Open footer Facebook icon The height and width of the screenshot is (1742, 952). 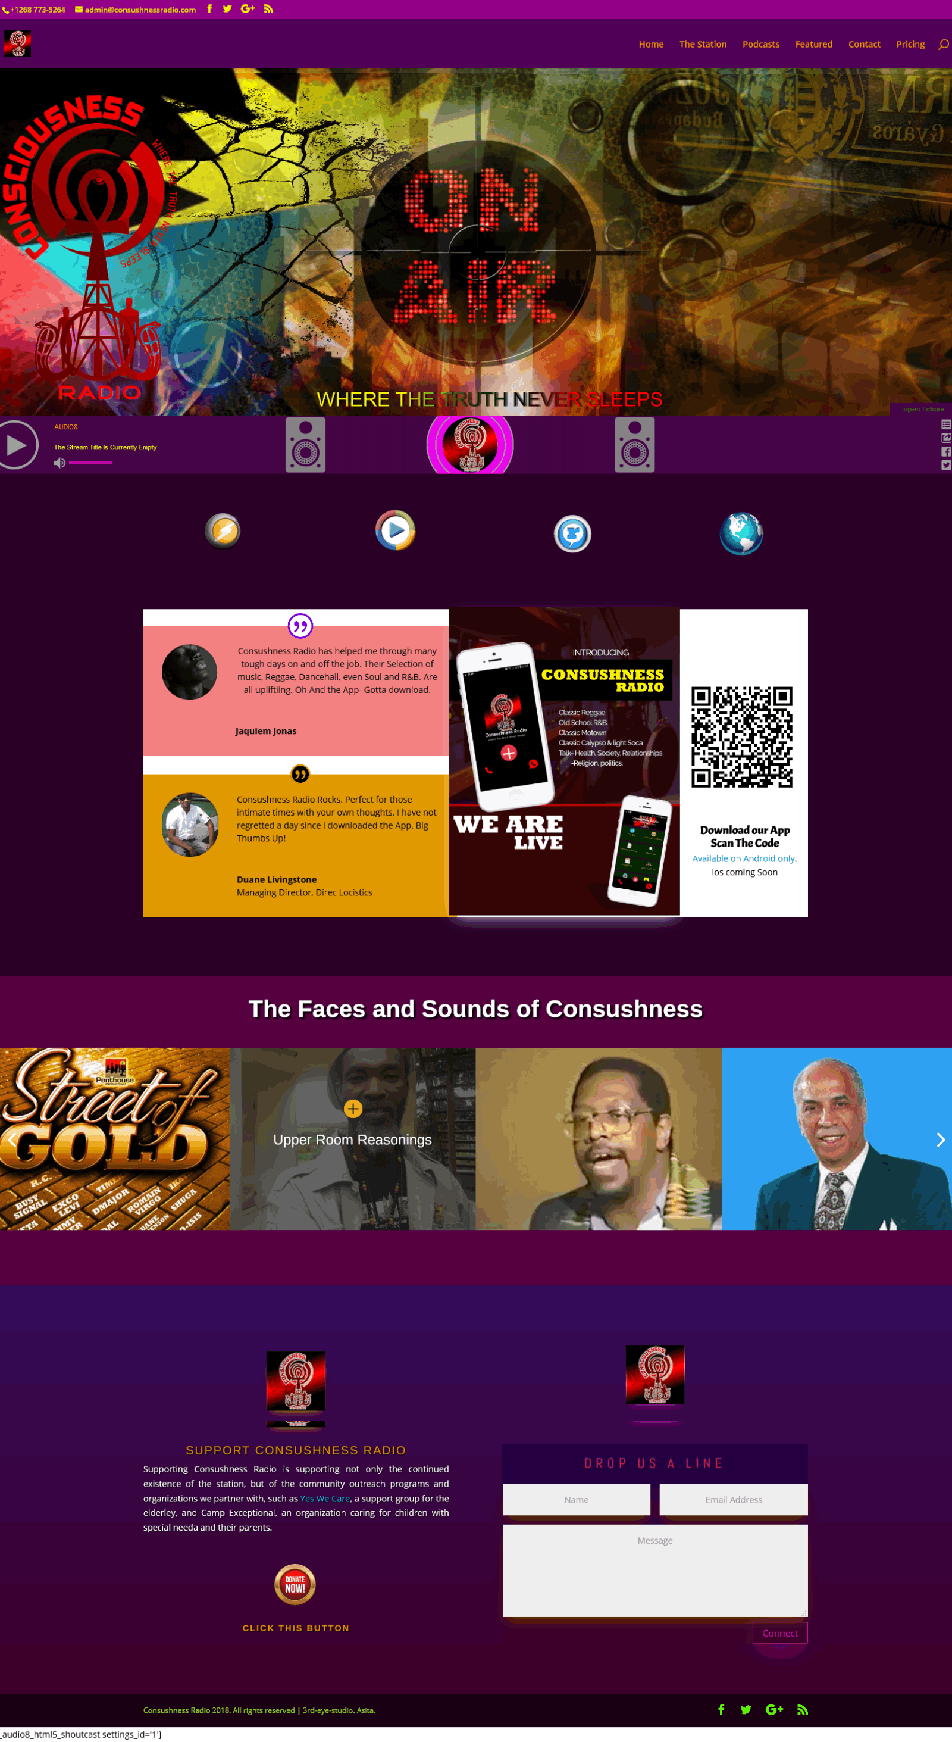coord(721,1709)
